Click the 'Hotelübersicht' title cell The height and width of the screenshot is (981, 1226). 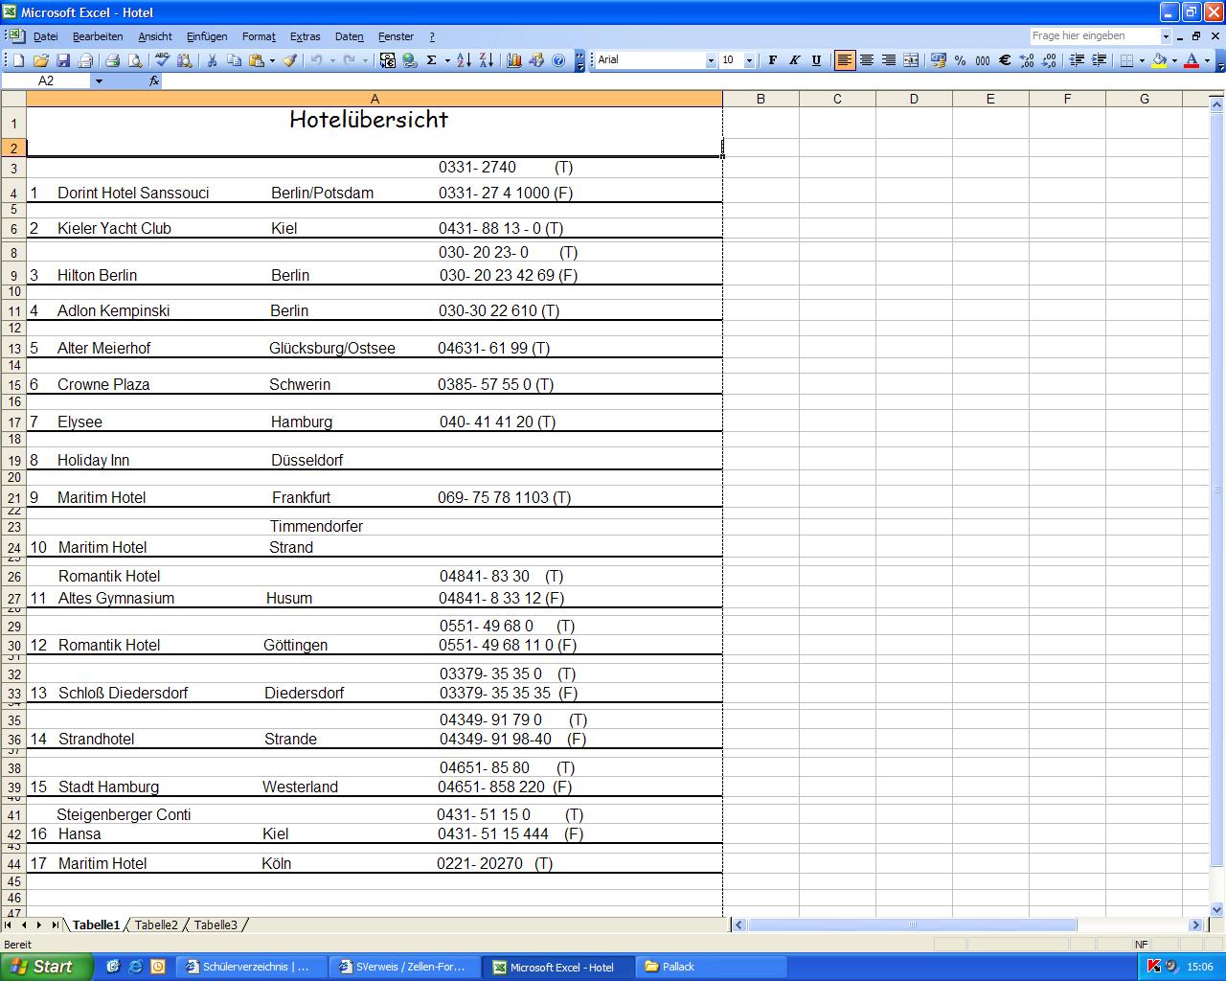click(375, 123)
